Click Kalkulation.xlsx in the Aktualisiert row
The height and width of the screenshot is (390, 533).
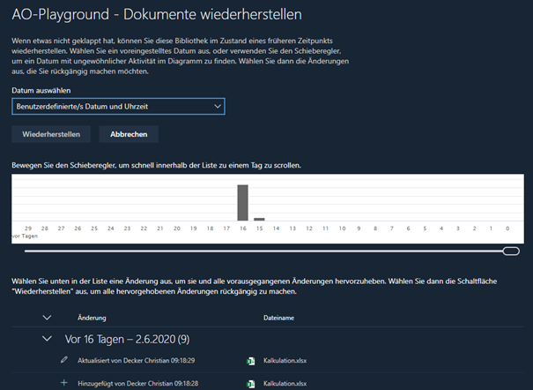point(285,360)
